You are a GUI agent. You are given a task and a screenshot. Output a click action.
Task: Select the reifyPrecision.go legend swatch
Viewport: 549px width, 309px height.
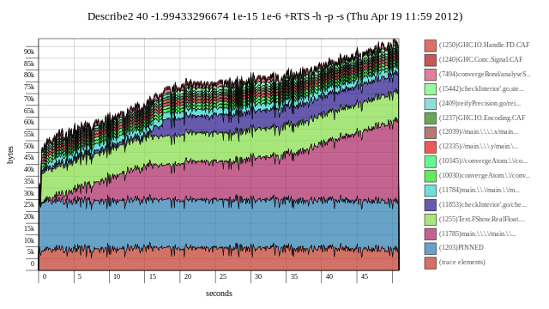coord(431,103)
